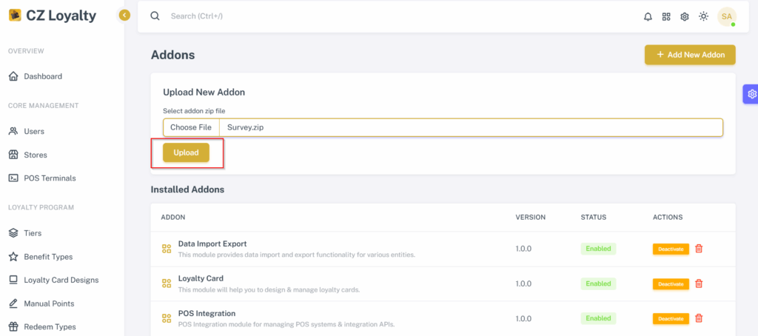Viewport: 758px width, 336px height.
Task: Deactivate the Data Import Export addon
Action: pos(671,249)
